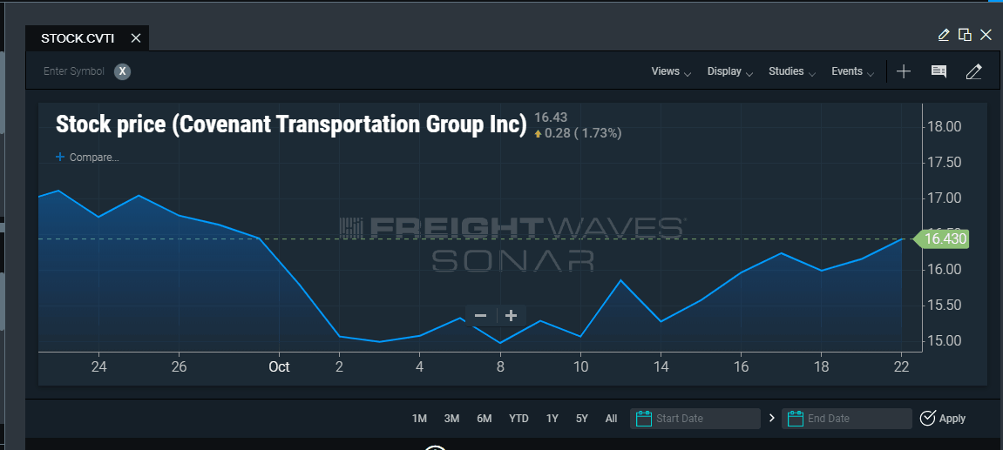Viewport: 1003px width, 450px height.
Task: Apply the selected date range
Action: click(x=943, y=419)
